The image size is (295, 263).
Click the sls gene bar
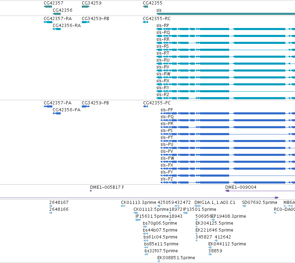pyautogui.click(x=226, y=14)
